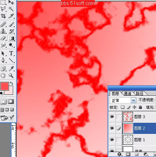This screenshot has height=157, width=156.
Task: Select the Gradient tool
Action: 11,38
